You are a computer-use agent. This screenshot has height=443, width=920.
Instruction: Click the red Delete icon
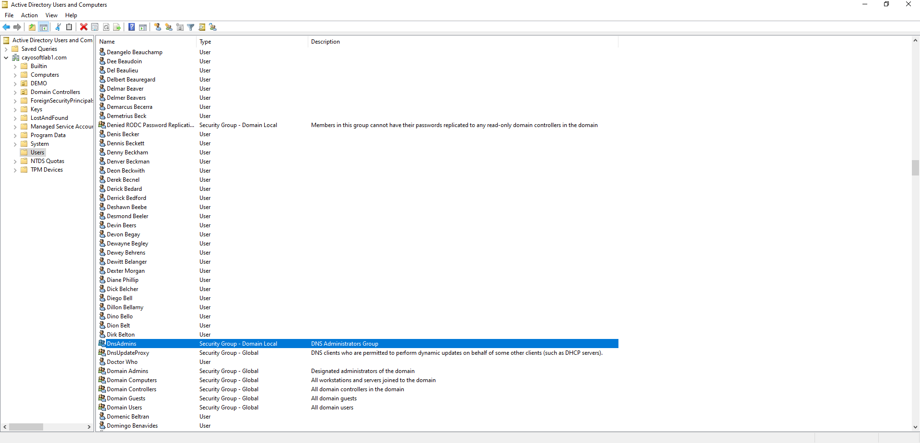(83, 27)
